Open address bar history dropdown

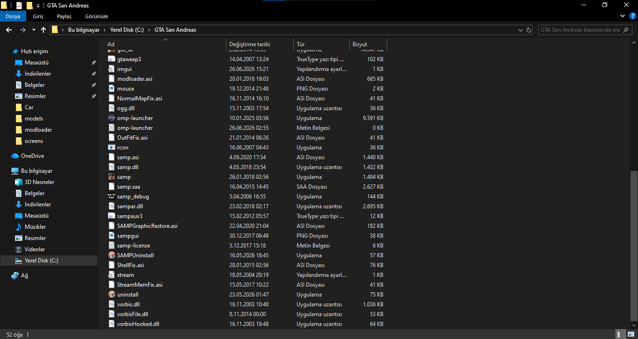click(x=522, y=30)
